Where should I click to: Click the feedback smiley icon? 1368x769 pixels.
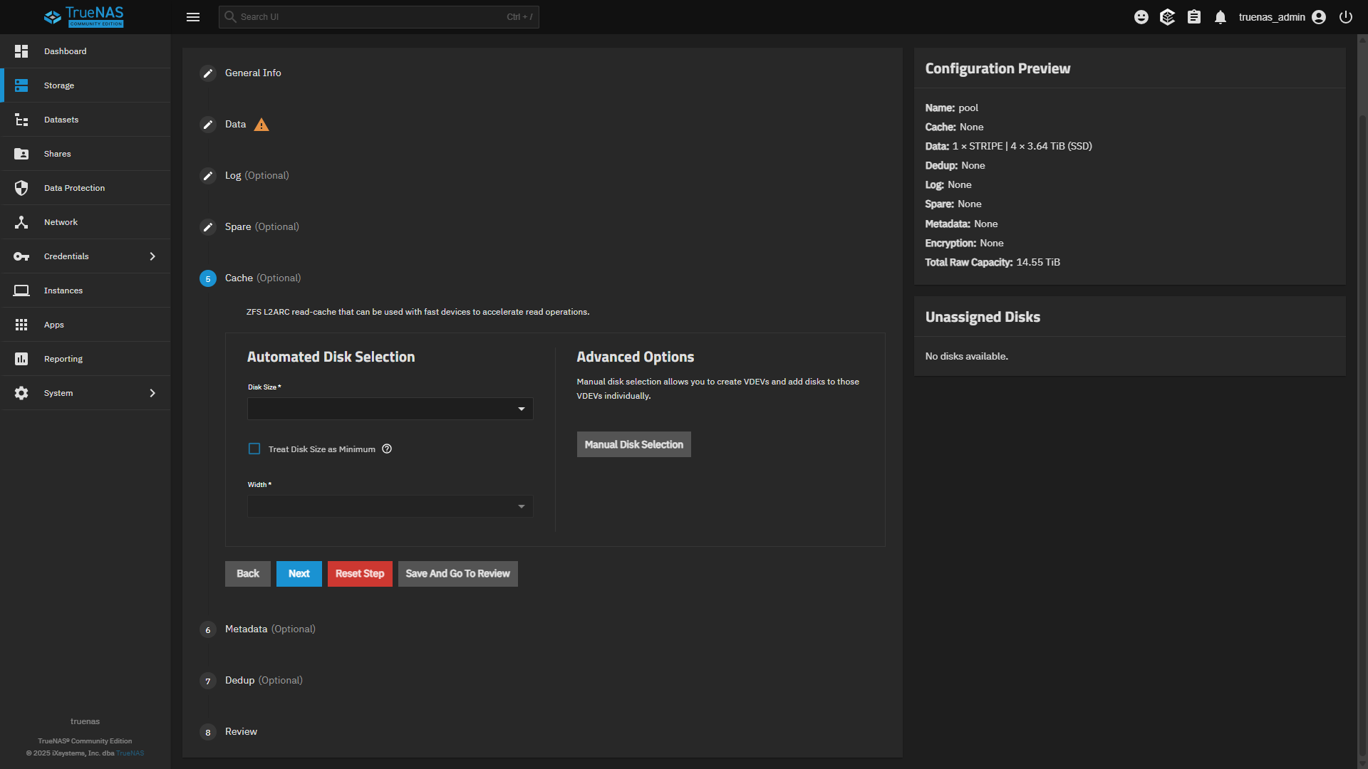(1141, 17)
